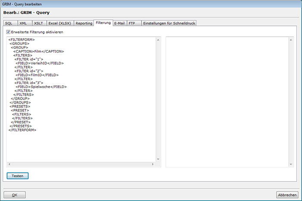This screenshot has height=201, width=302.
Task: Click the empty right preview pane
Action: 227,99
